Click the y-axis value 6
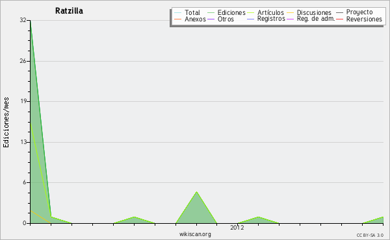The image size is (390, 240). click(x=25, y=182)
